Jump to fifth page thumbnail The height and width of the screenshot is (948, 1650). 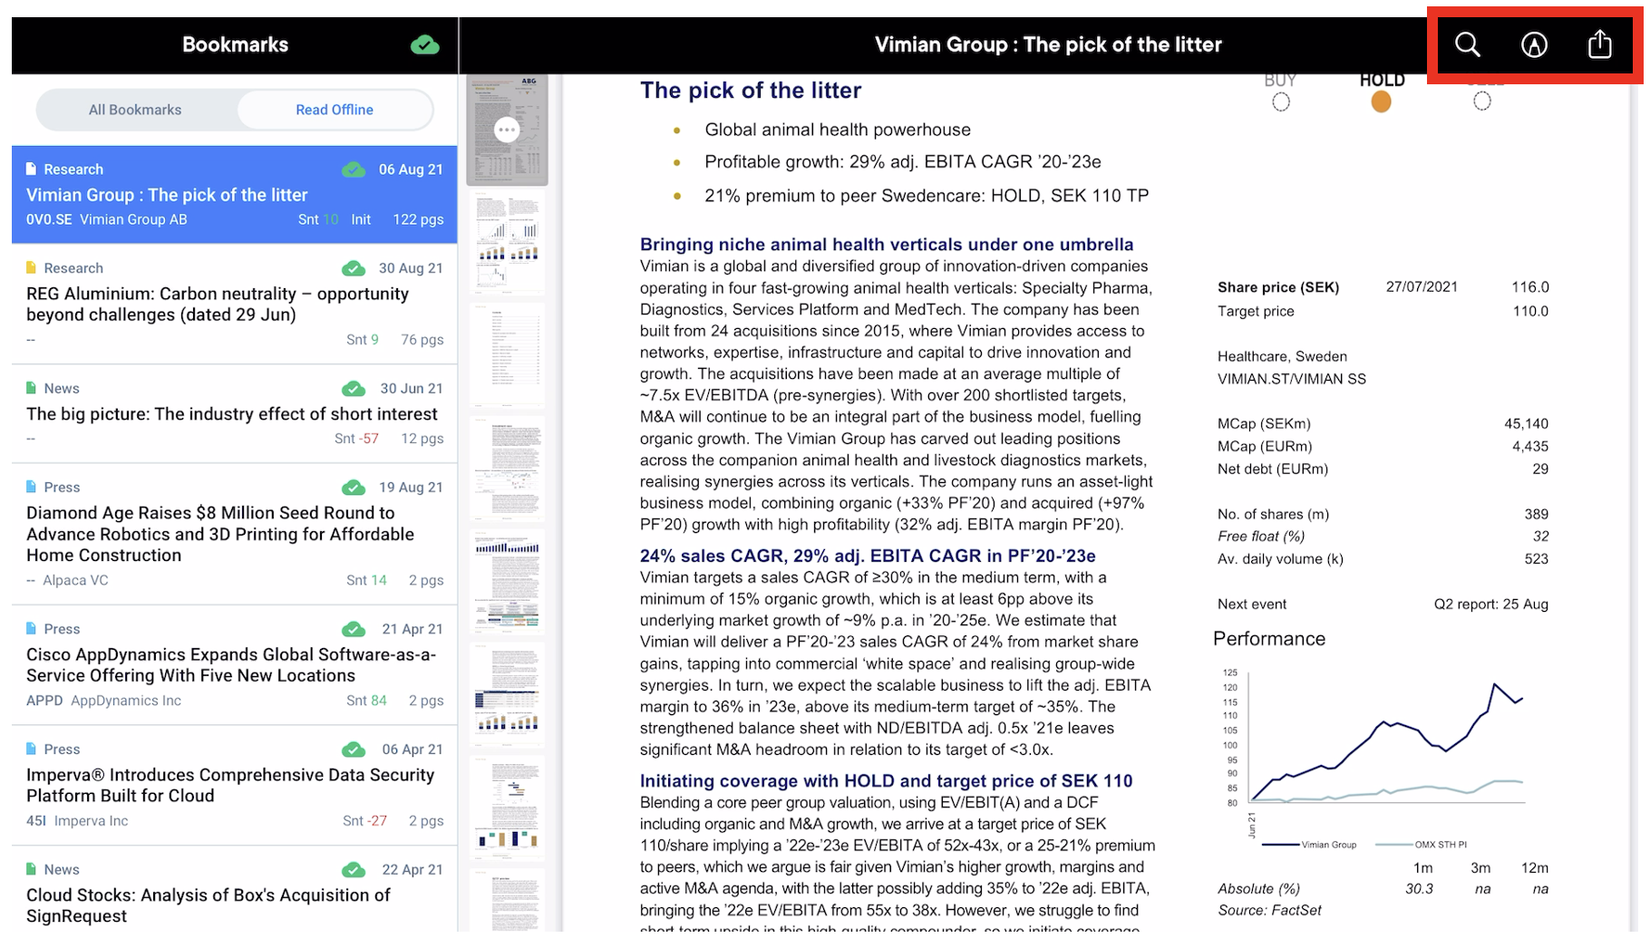pyautogui.click(x=507, y=582)
